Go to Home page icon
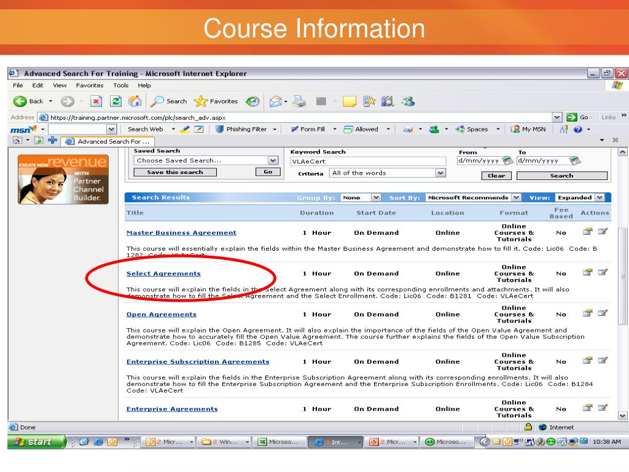Viewport: 629px width, 472px height. (135, 101)
